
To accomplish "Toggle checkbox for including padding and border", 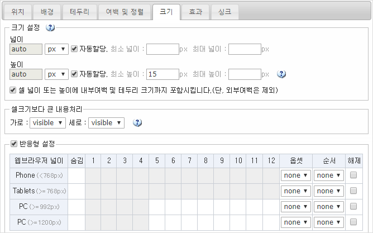I will 14,89.
